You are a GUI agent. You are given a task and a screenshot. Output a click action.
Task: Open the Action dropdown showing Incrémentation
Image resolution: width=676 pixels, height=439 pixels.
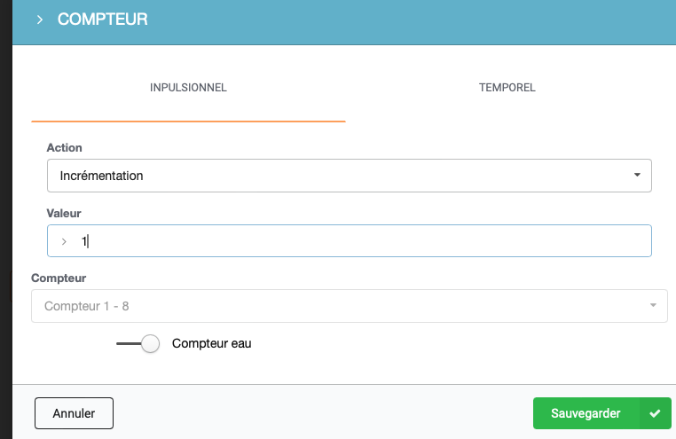[350, 176]
